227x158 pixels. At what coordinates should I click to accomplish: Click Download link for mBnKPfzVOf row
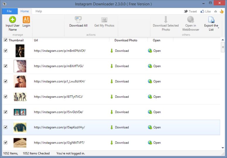(122, 51)
